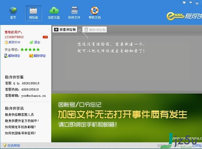Image resolution: width=202 pixels, height=149 pixels.
Task: Click the green bind phone and email banner
Action: click(x=126, y=118)
